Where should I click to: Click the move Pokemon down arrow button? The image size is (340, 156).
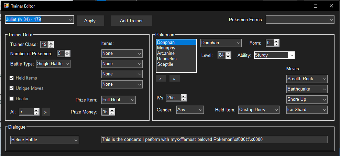(x=174, y=78)
